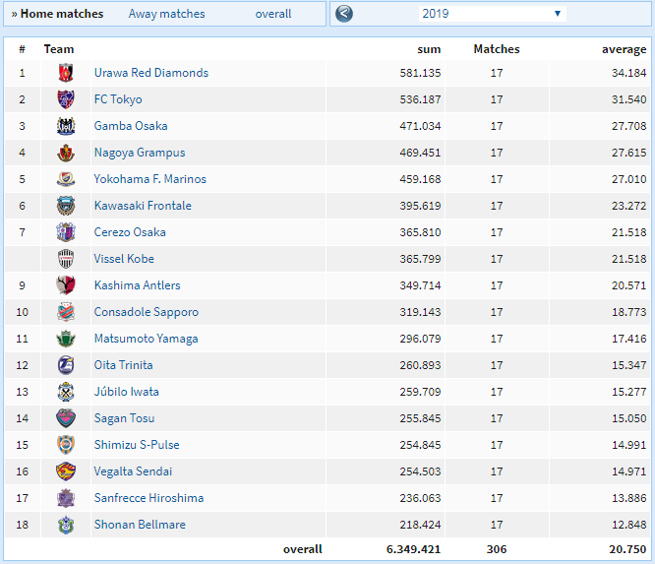
Task: Click the Vissel Kobe crest icon
Action: (65, 259)
